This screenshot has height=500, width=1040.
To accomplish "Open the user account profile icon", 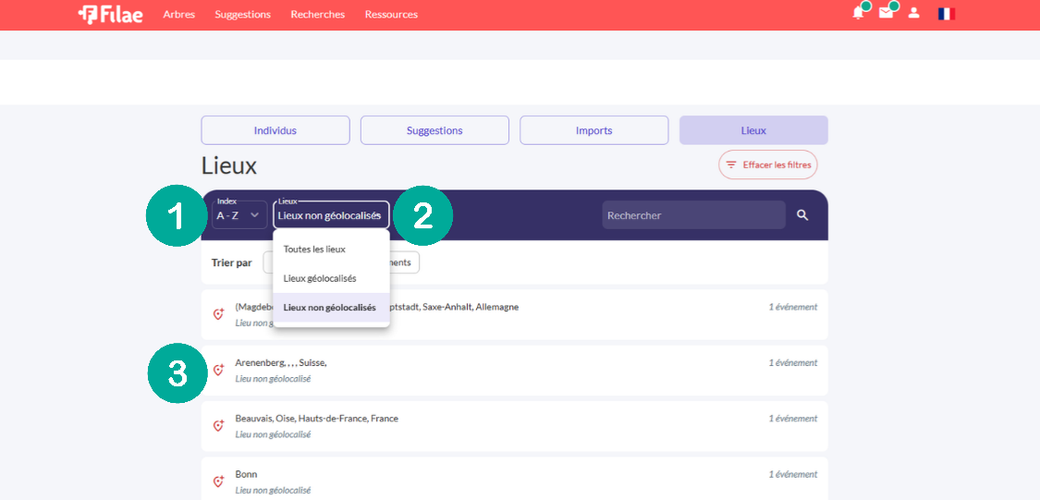I will 913,13.
